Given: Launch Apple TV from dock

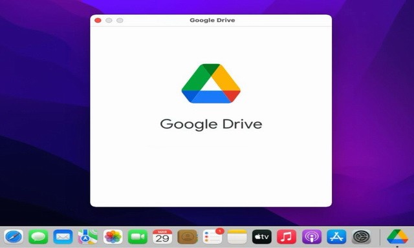Looking at the screenshot, I should pyautogui.click(x=261, y=236).
